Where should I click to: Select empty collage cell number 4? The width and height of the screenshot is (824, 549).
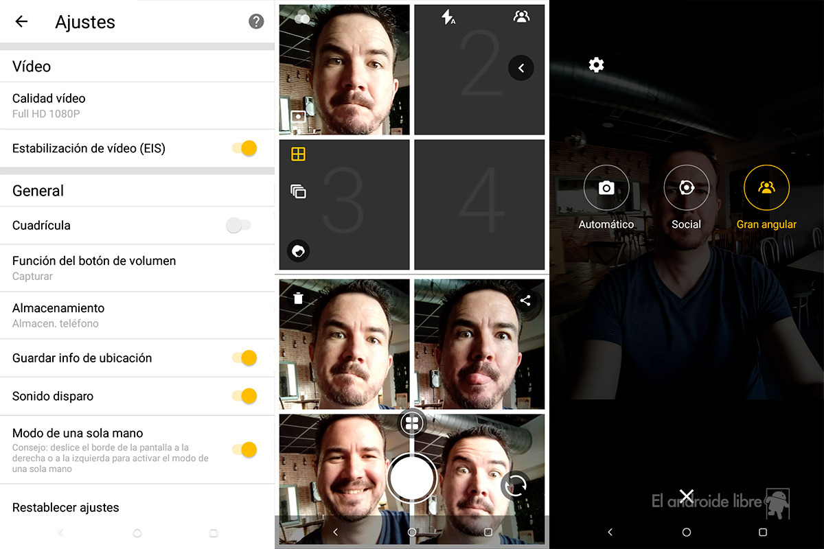pos(479,205)
